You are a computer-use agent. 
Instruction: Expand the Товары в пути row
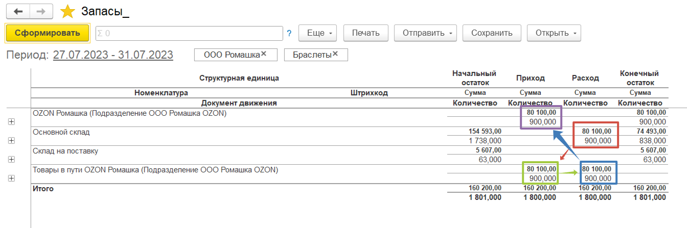[11, 178]
